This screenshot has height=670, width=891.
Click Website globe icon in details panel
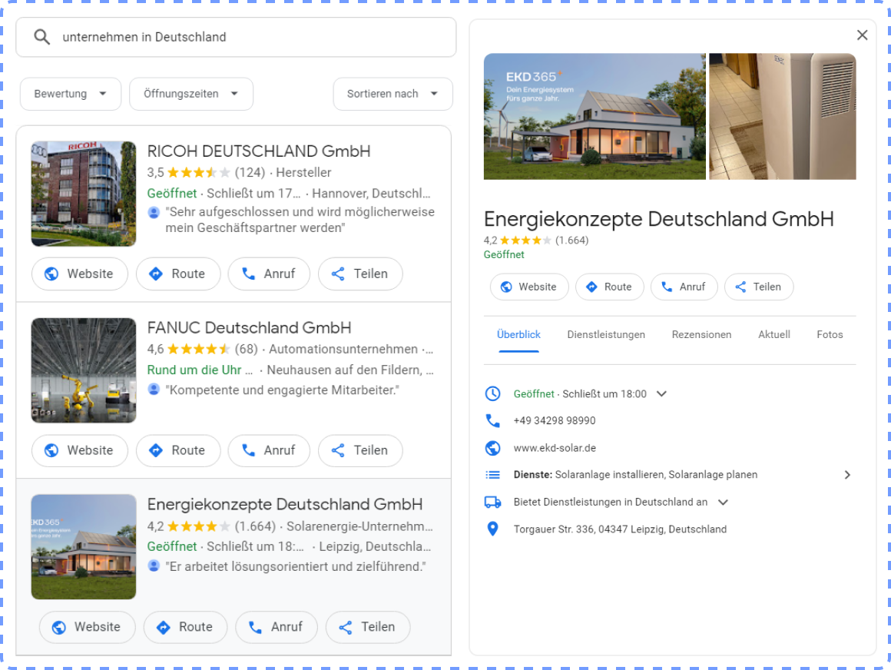pyautogui.click(x=506, y=287)
